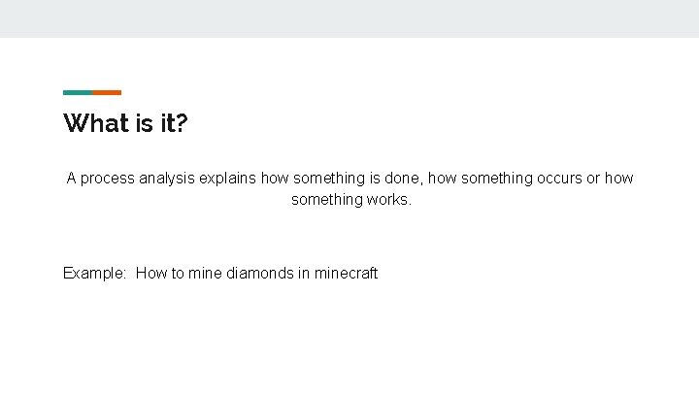Image resolution: width=699 pixels, height=393 pixels.
Task: Select the teal accent bar above the title
Action: [78, 92]
